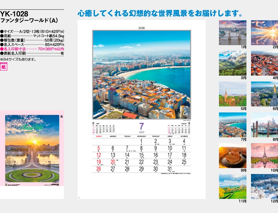
Task: Select the YK-1028 product code heading
Action: 14,14
